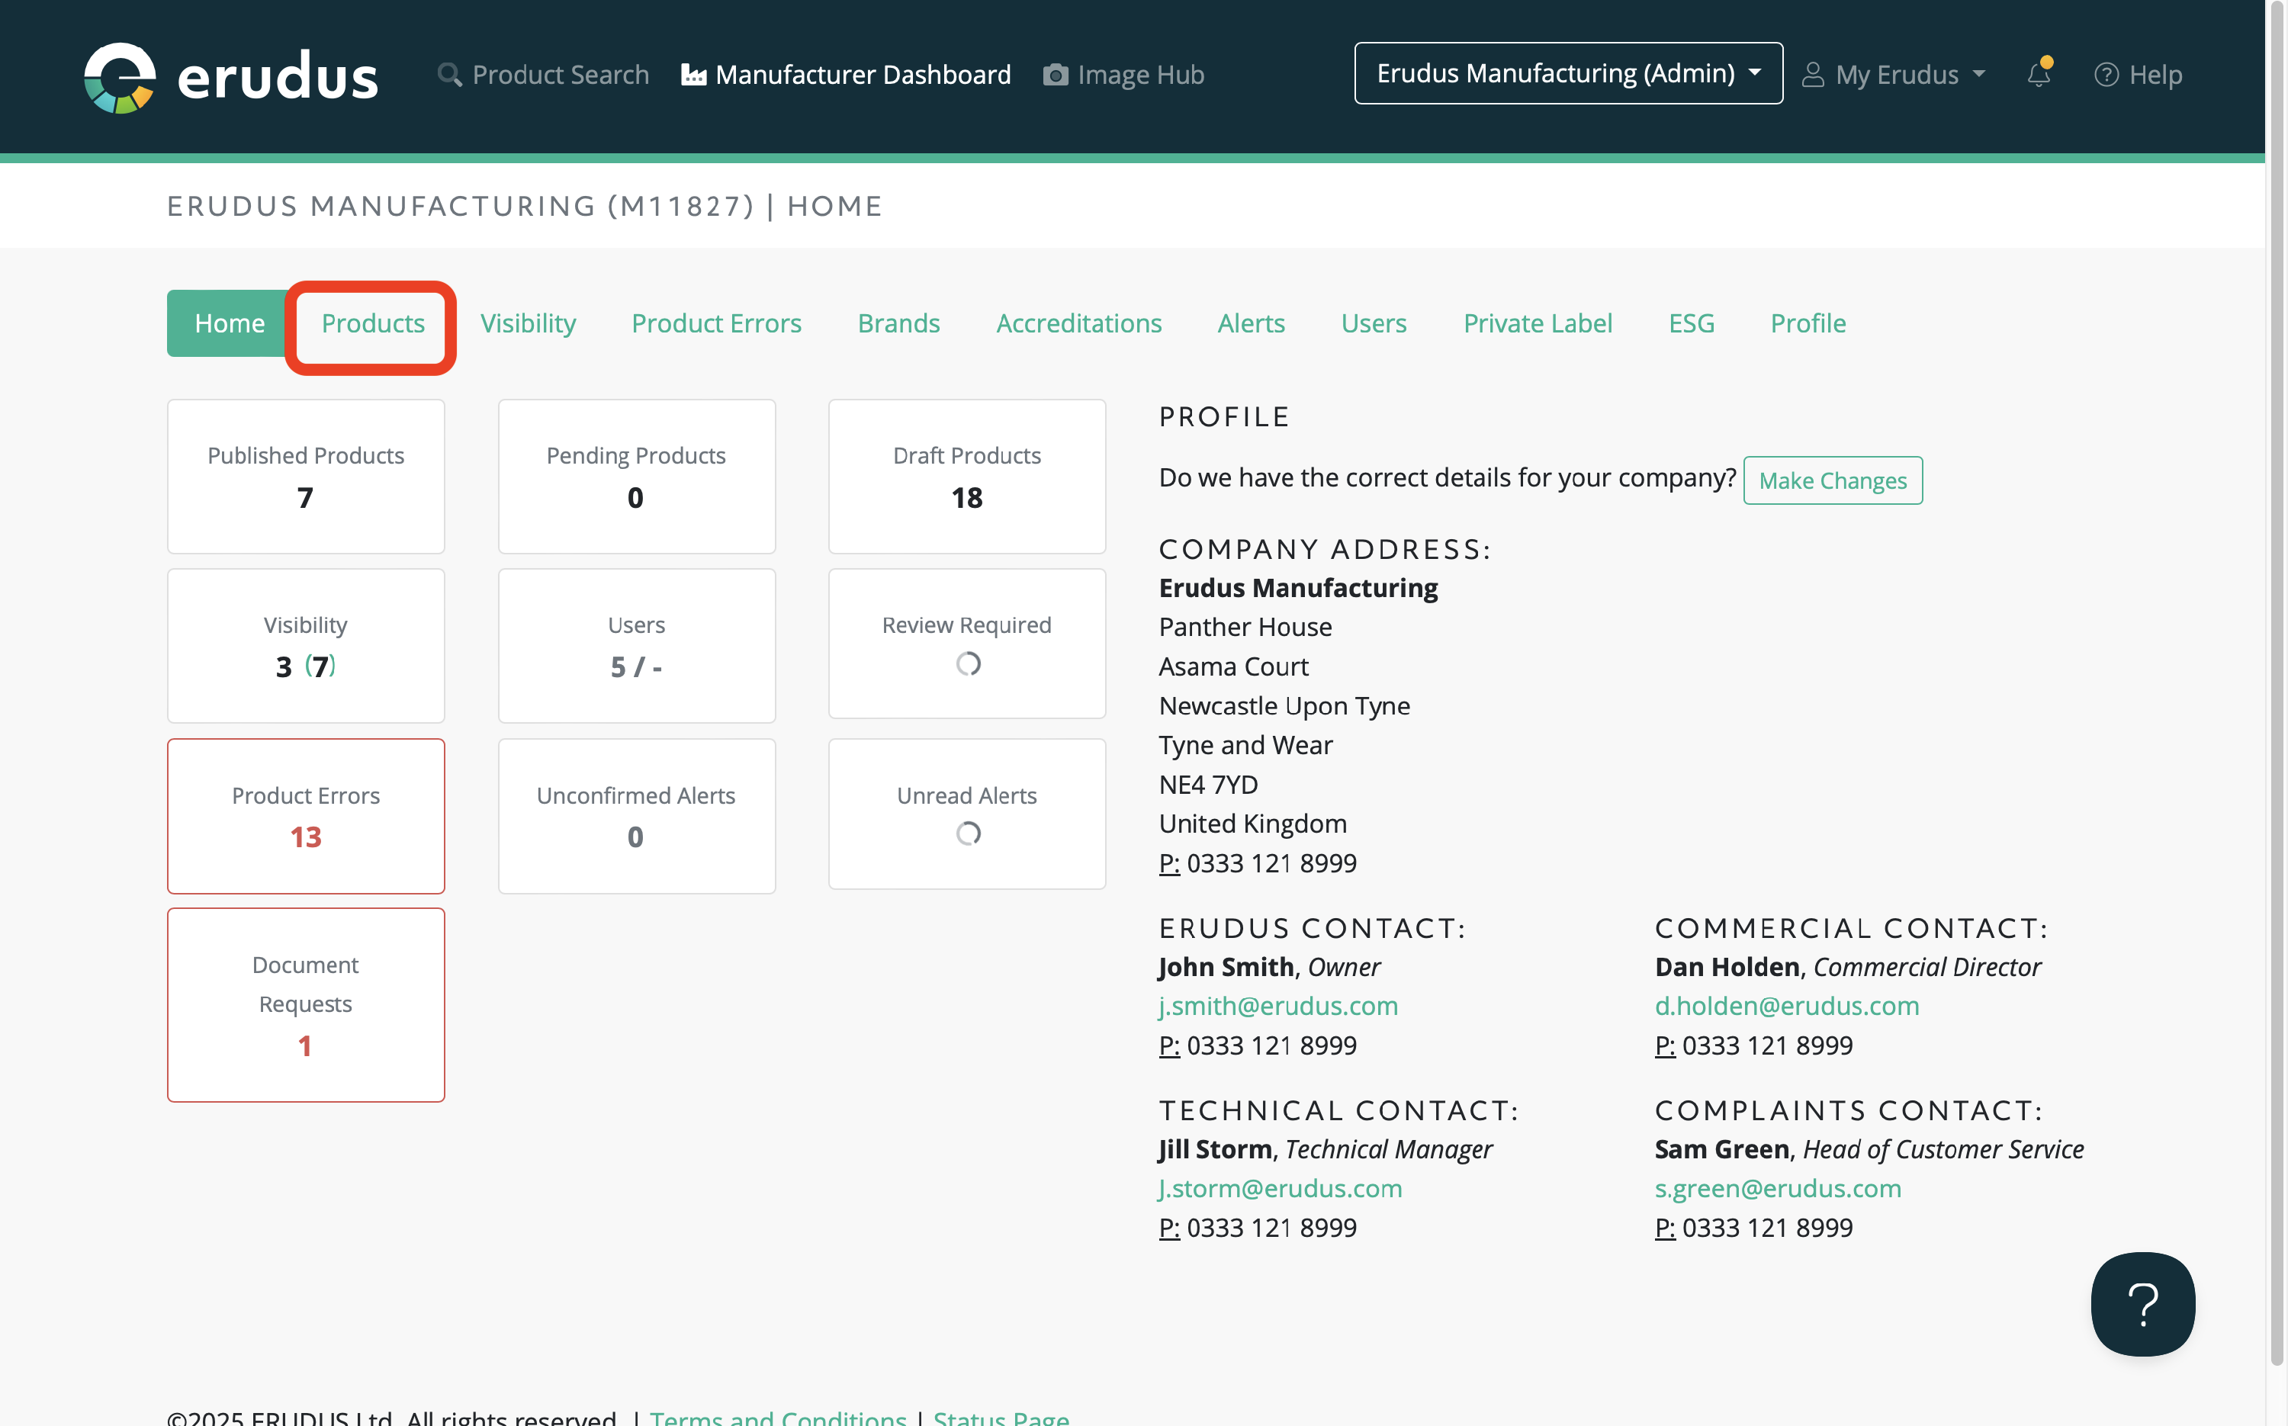Expand the Erudus Manufacturing (Admin) dropdown
Screen dimensions: 2288x1426
click(x=1567, y=73)
